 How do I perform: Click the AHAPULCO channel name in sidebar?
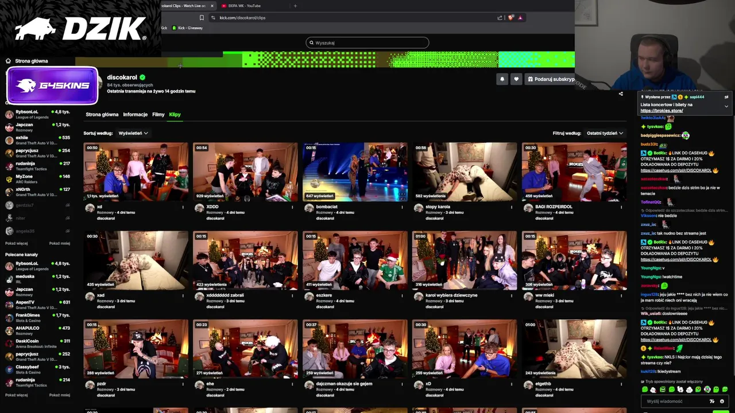tap(28, 328)
